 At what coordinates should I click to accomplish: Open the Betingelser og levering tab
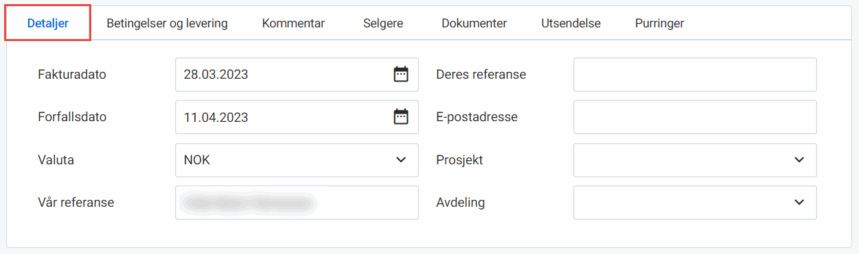point(167,23)
